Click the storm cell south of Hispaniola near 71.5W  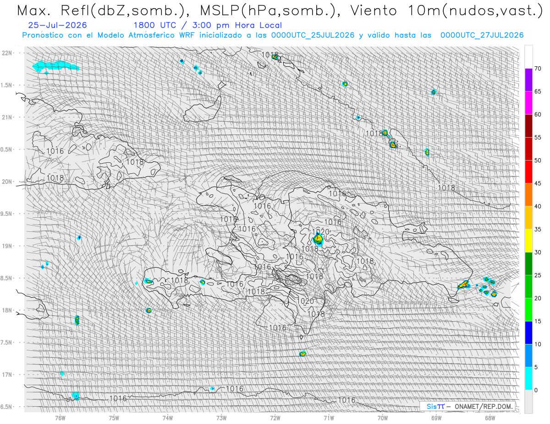(x=302, y=354)
